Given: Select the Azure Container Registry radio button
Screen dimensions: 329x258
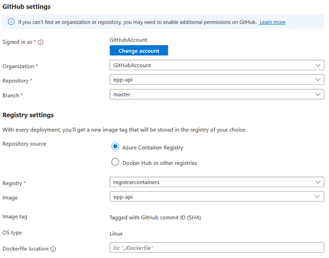Looking at the screenshot, I should click(x=115, y=146).
